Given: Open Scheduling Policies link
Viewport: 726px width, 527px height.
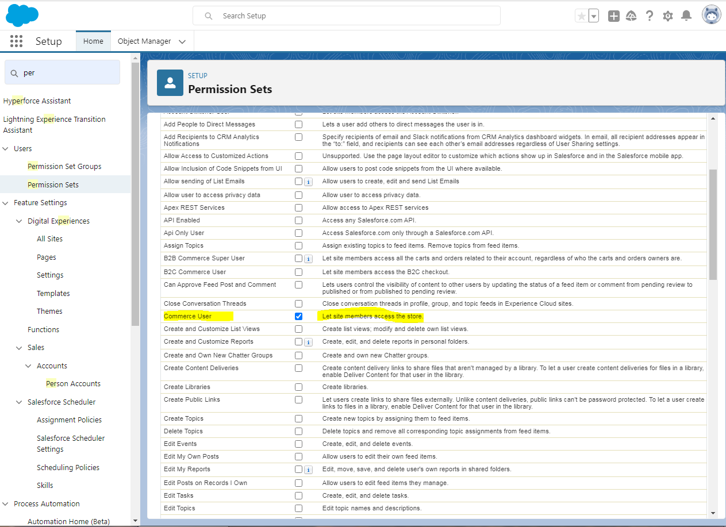Looking at the screenshot, I should 68,467.
